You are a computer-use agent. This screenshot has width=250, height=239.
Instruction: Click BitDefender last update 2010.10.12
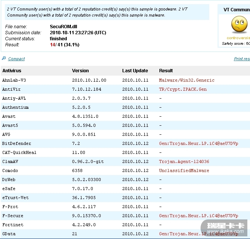pyautogui.click(x=135, y=143)
